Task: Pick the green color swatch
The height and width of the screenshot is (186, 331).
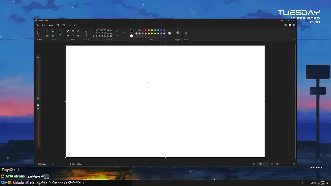Action: click(155, 30)
